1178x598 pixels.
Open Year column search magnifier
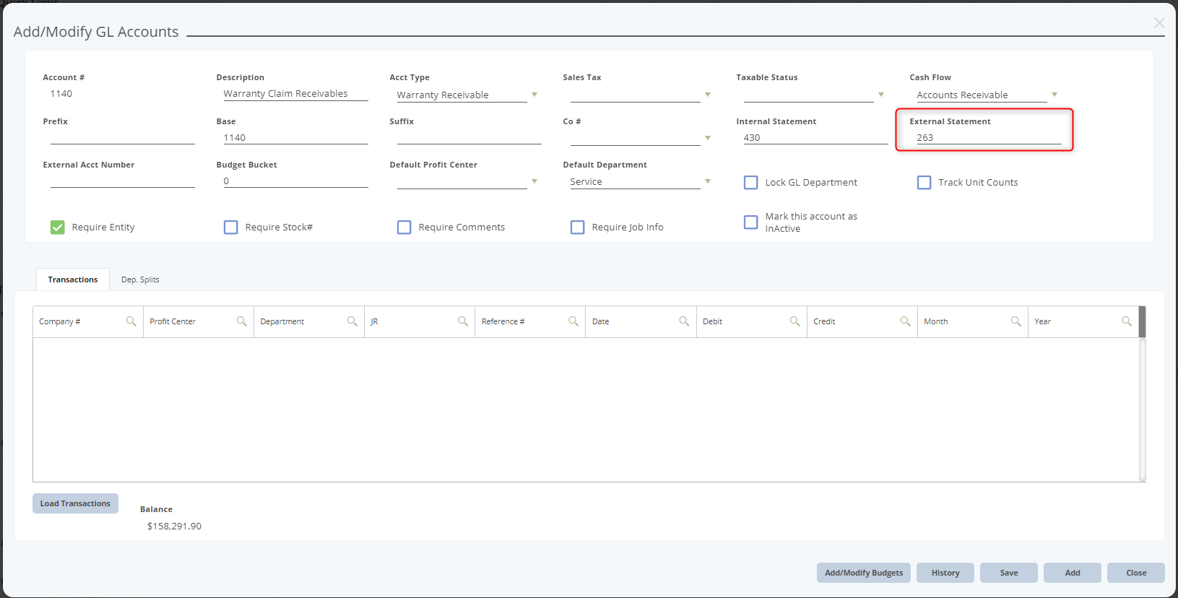(x=1126, y=321)
